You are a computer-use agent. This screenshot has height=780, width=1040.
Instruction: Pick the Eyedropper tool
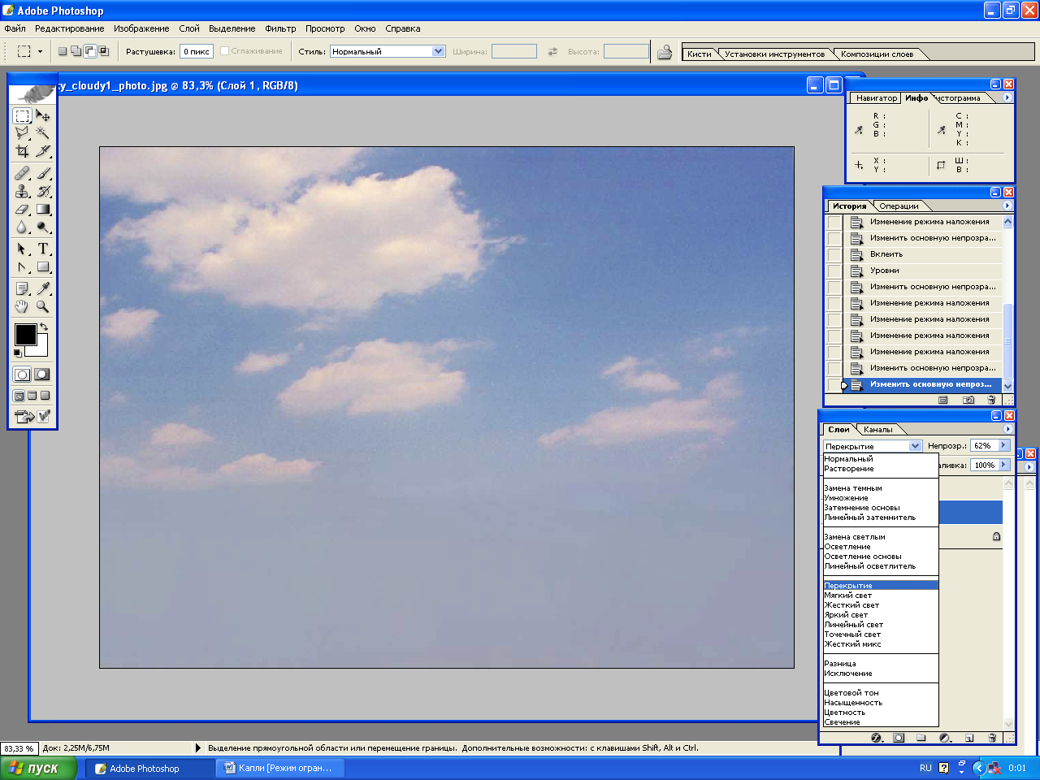tap(43, 288)
